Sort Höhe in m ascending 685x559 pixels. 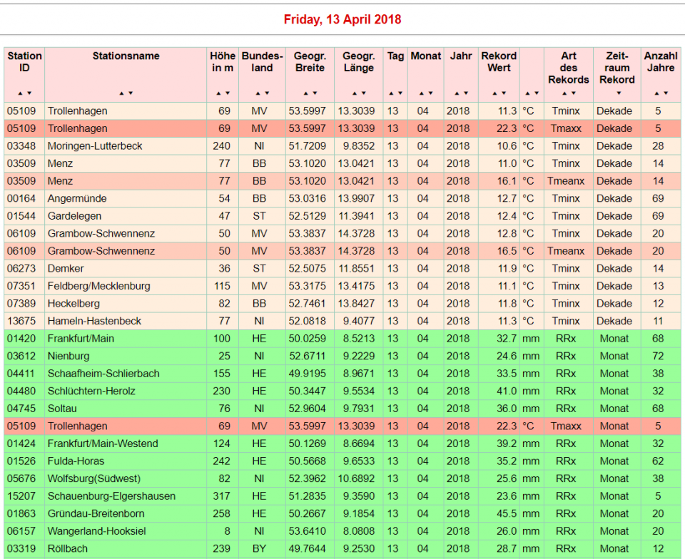coord(218,93)
